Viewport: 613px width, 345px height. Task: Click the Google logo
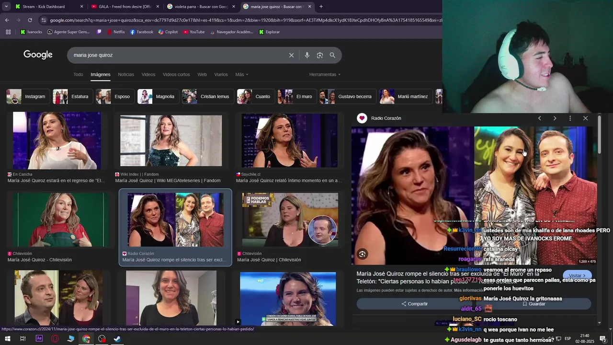tap(38, 55)
